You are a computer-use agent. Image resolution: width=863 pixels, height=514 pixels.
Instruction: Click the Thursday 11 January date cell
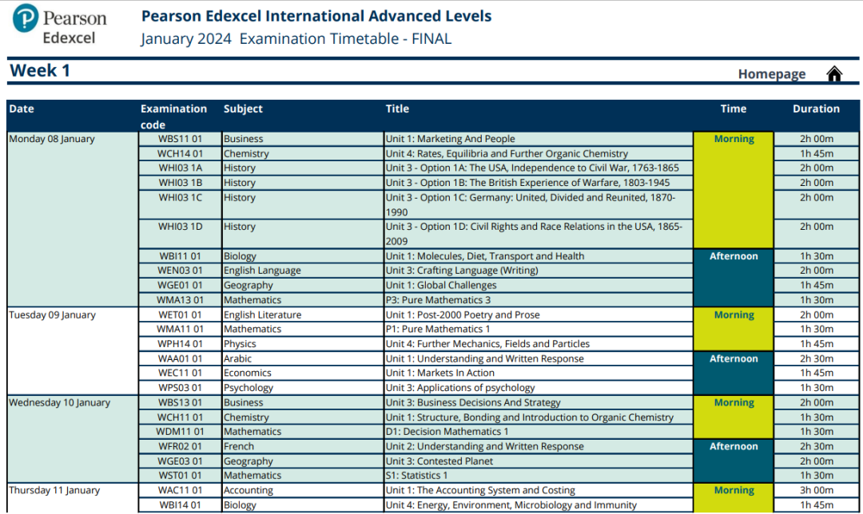pos(73,498)
